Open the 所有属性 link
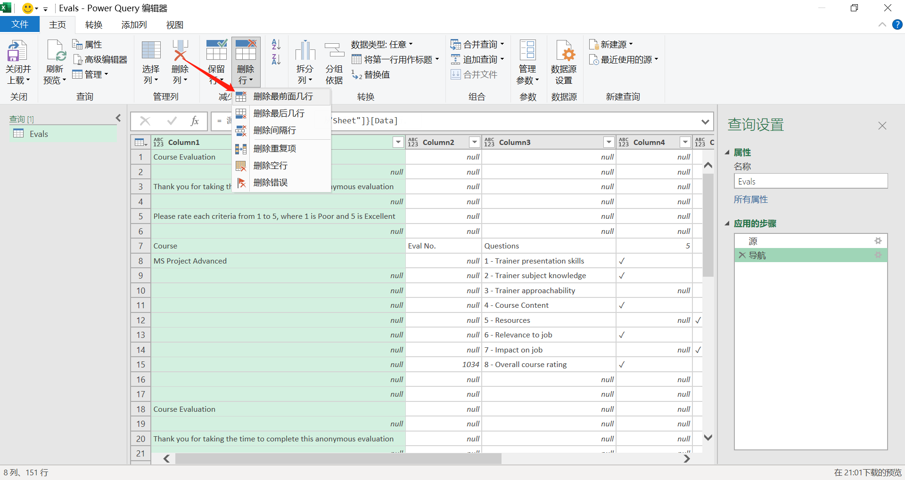 [750, 199]
